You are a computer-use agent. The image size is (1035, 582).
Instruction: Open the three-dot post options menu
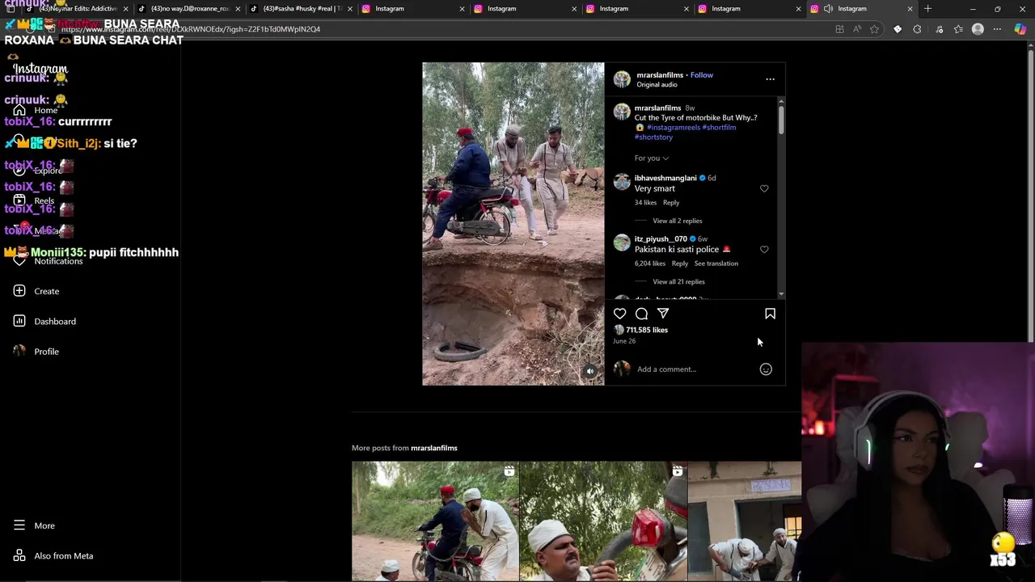coord(770,79)
